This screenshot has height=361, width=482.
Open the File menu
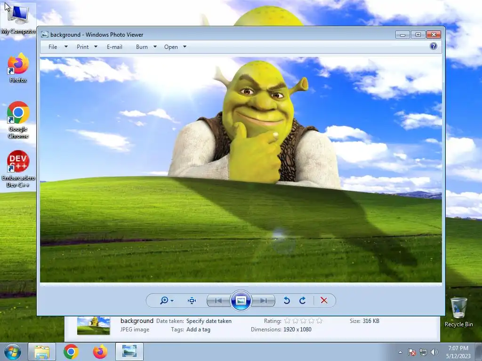(x=53, y=47)
